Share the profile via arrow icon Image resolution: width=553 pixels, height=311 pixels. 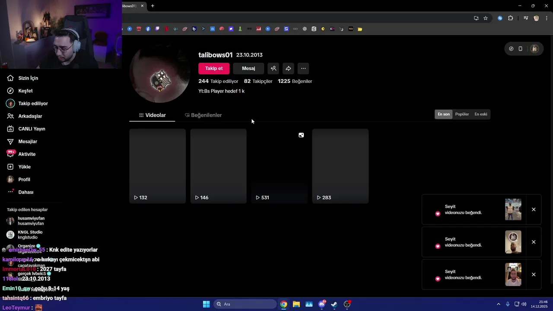(288, 68)
